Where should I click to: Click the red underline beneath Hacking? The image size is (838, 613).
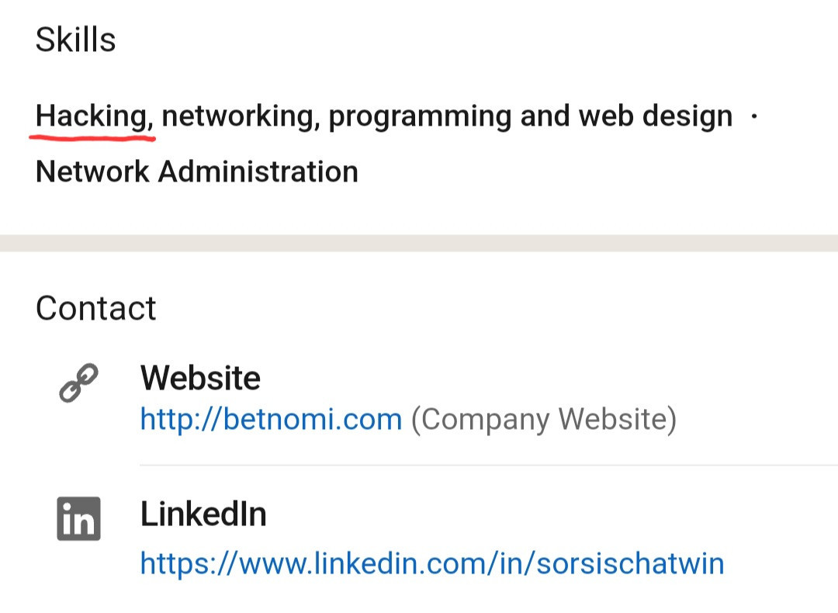92,138
